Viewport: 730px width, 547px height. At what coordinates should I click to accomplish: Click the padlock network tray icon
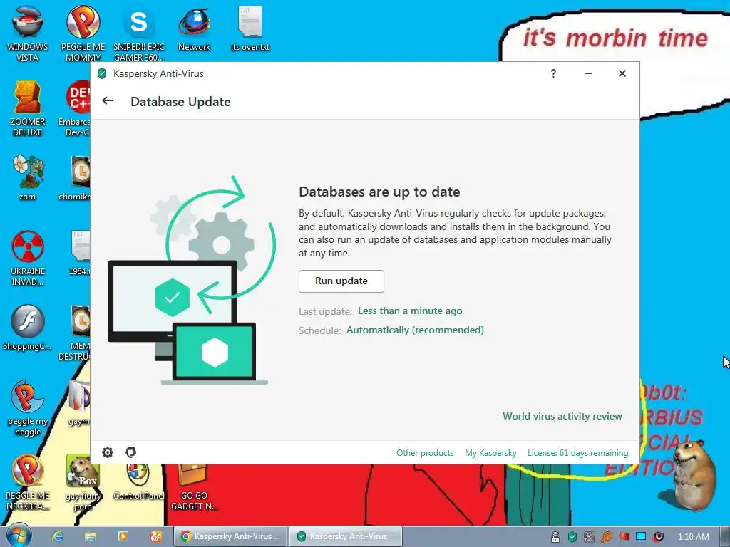coord(555,537)
